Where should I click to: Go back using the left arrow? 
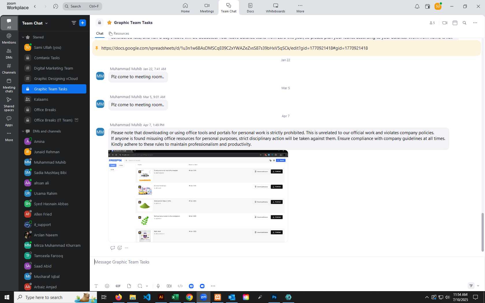pyautogui.click(x=35, y=6)
